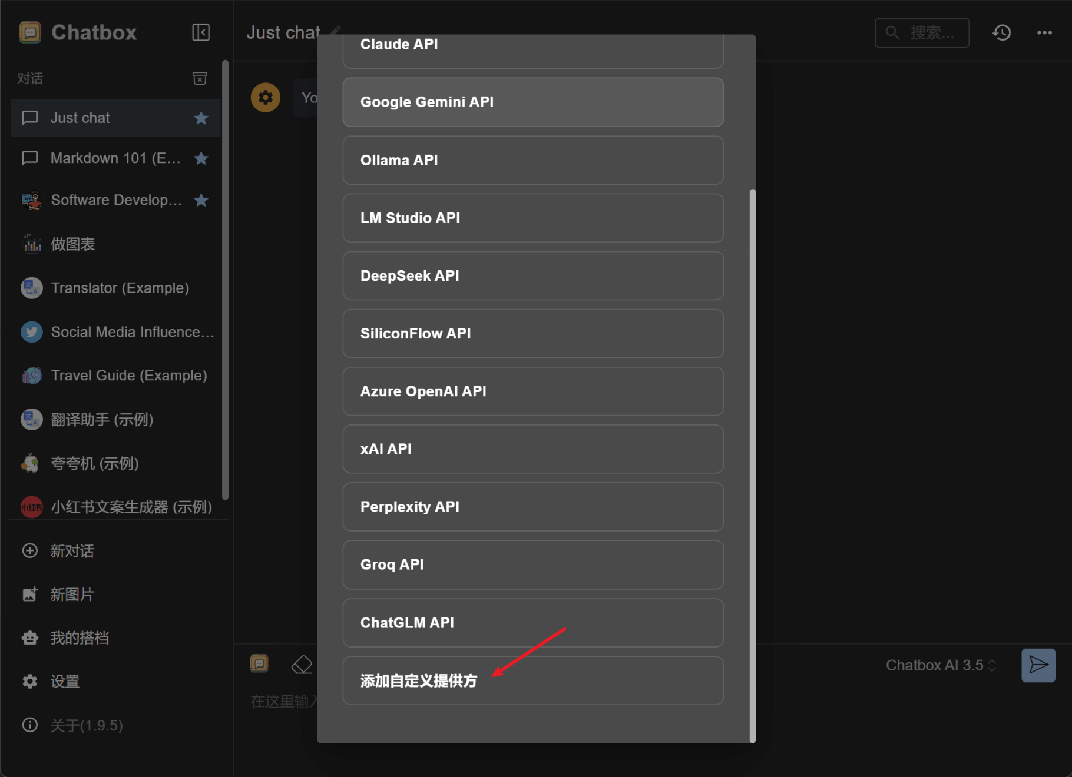Start a new conversation with 新对话
Screen dimensions: 1072x777
(71, 551)
